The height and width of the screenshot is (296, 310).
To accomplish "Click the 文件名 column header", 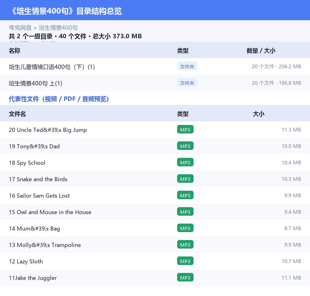I will pyautogui.click(x=17, y=114).
